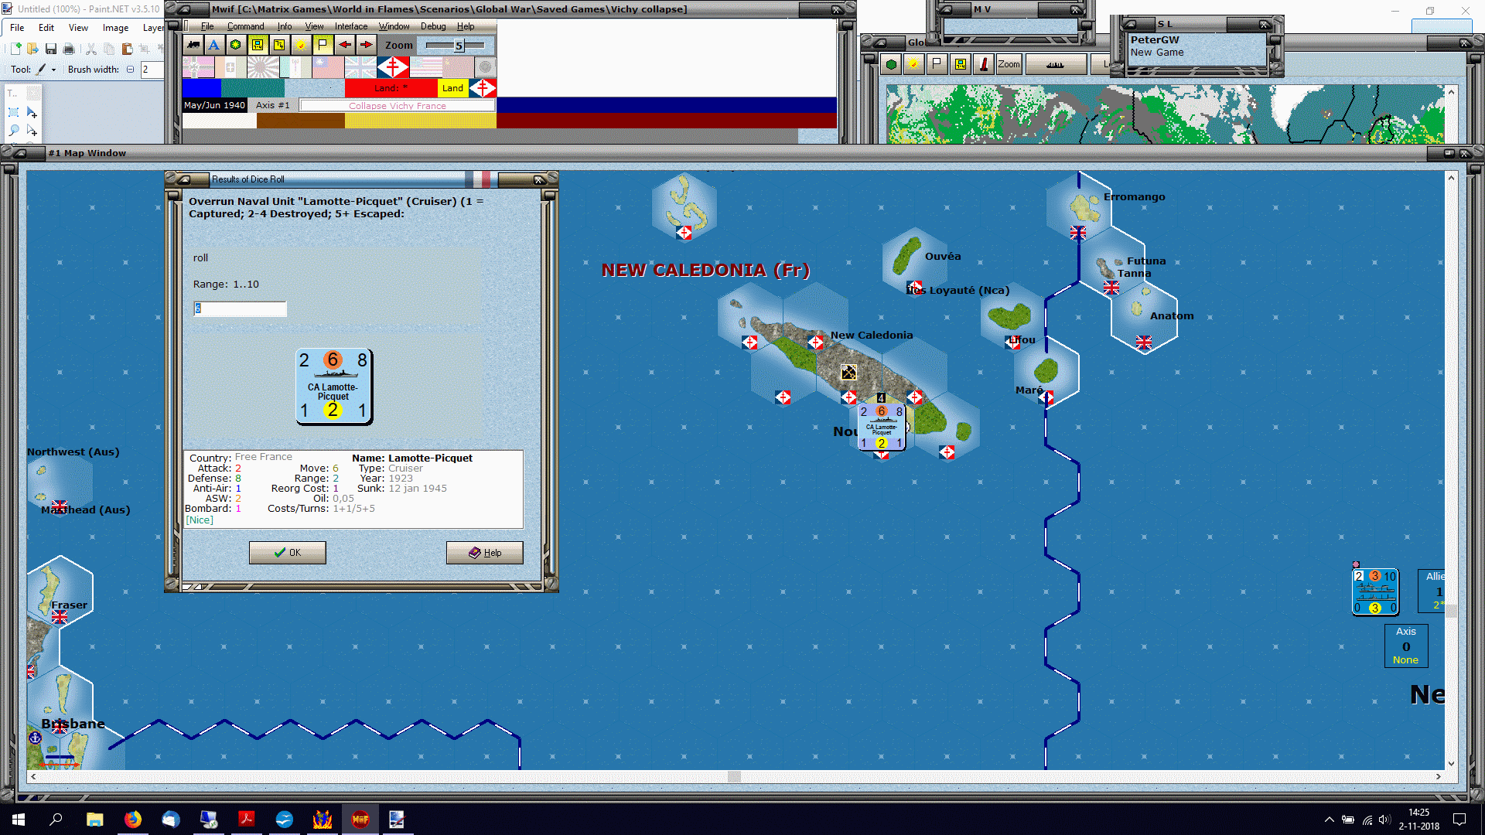Click the red left arrow icon

pyautogui.click(x=344, y=45)
